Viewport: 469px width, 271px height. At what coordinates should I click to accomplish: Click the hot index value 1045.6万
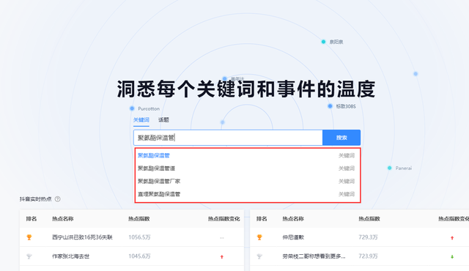(x=139, y=256)
